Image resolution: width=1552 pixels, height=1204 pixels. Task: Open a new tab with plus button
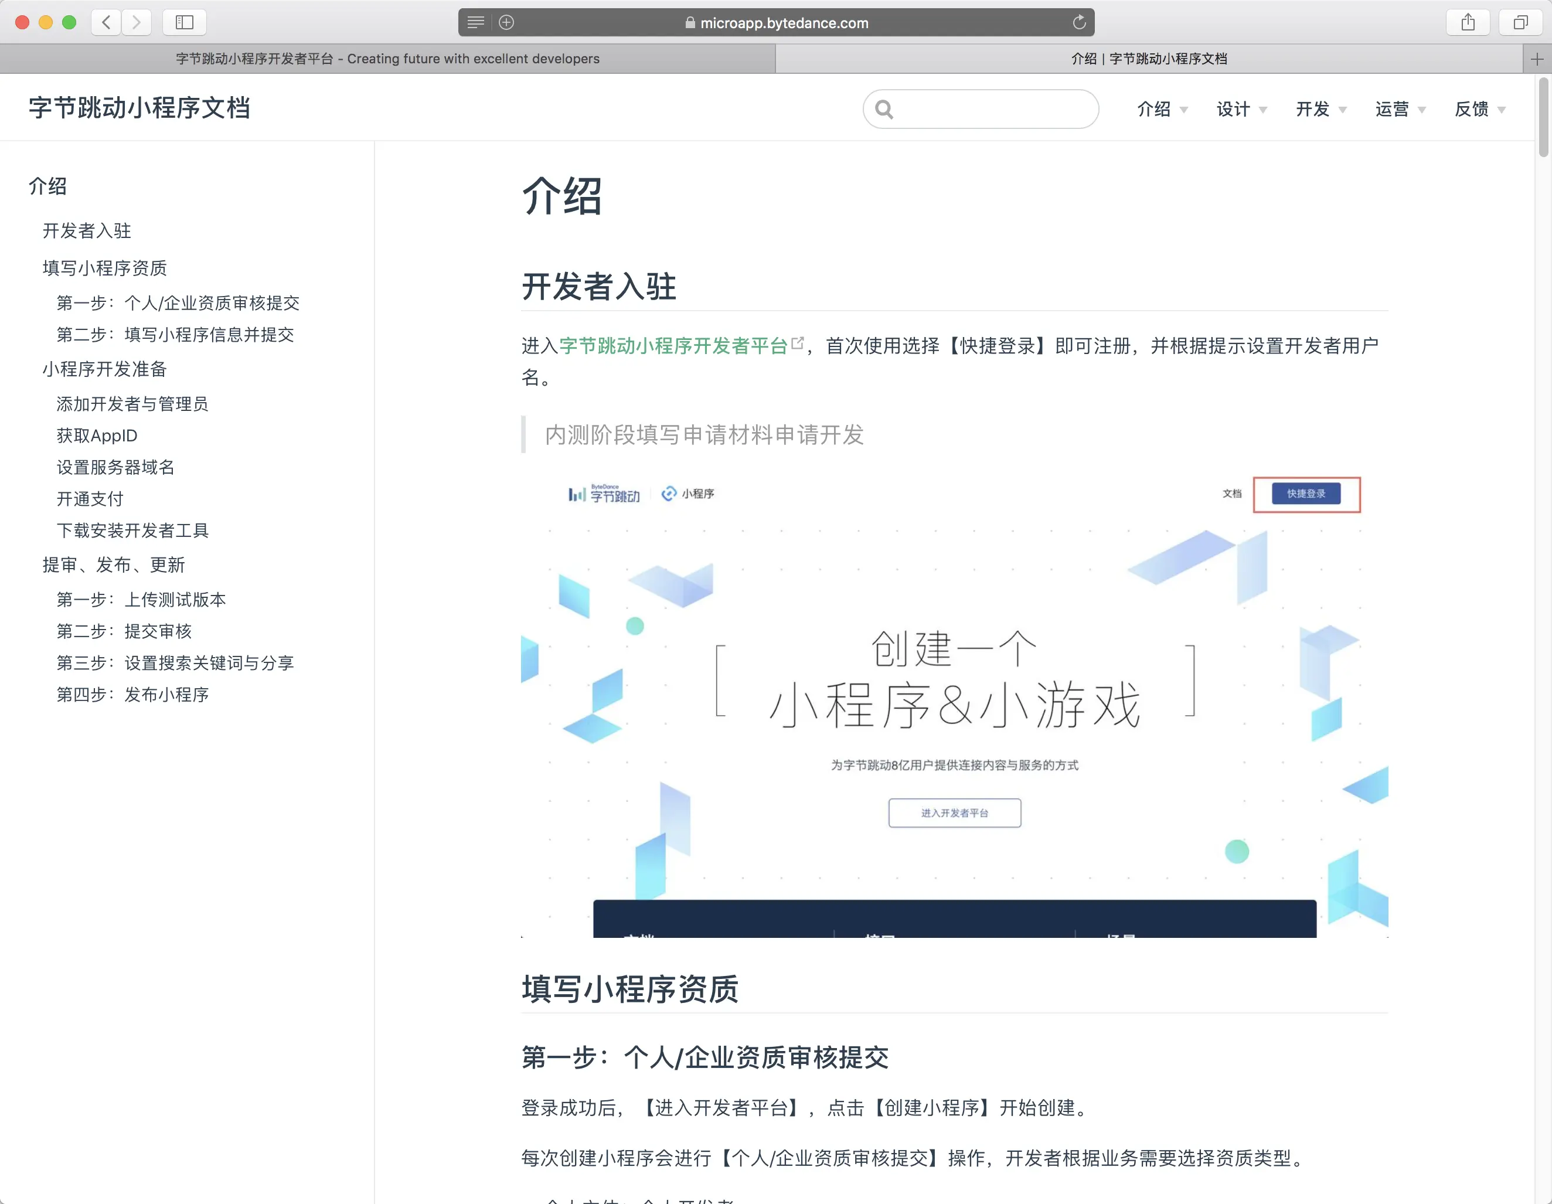point(1536,59)
